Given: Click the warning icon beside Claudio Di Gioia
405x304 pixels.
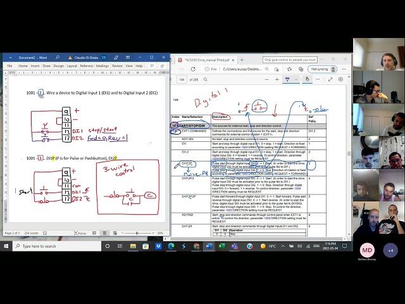Looking at the screenshot, I should point(70,58).
